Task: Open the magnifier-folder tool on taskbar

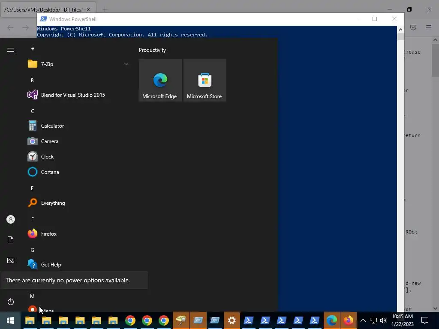Action: [181, 320]
